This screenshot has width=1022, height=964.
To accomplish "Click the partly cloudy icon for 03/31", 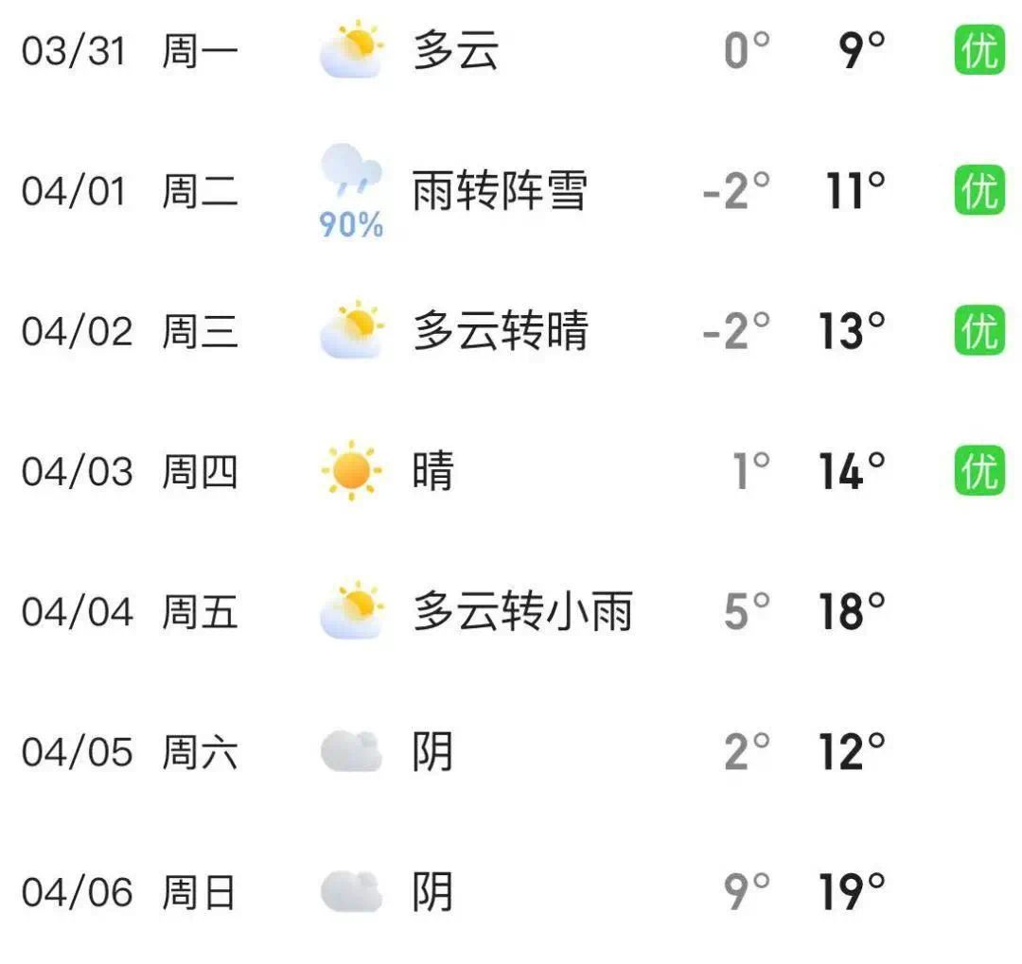I will pyautogui.click(x=351, y=50).
